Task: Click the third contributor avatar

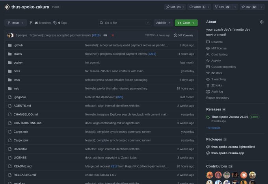Action: click(227, 175)
